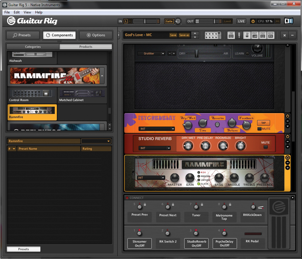Click the DRY/AIR slider handle
The width and height of the screenshot is (302, 259).
pos(197,53)
